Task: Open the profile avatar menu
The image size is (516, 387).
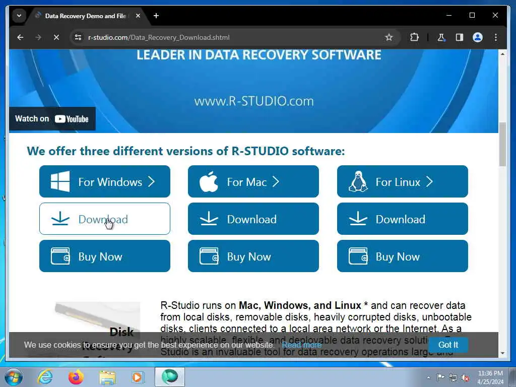Action: (x=478, y=37)
